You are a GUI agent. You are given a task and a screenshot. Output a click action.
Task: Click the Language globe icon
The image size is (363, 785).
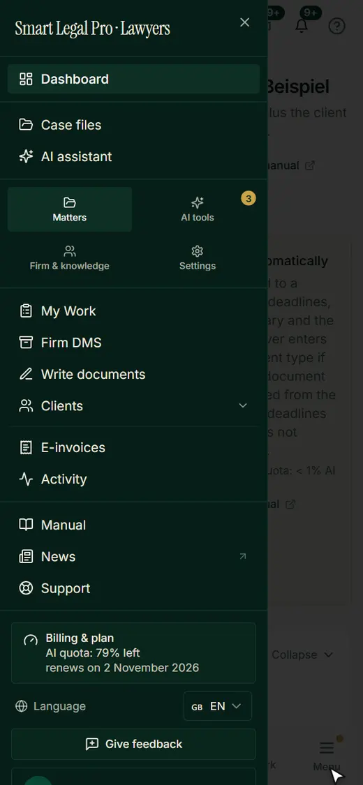click(21, 706)
